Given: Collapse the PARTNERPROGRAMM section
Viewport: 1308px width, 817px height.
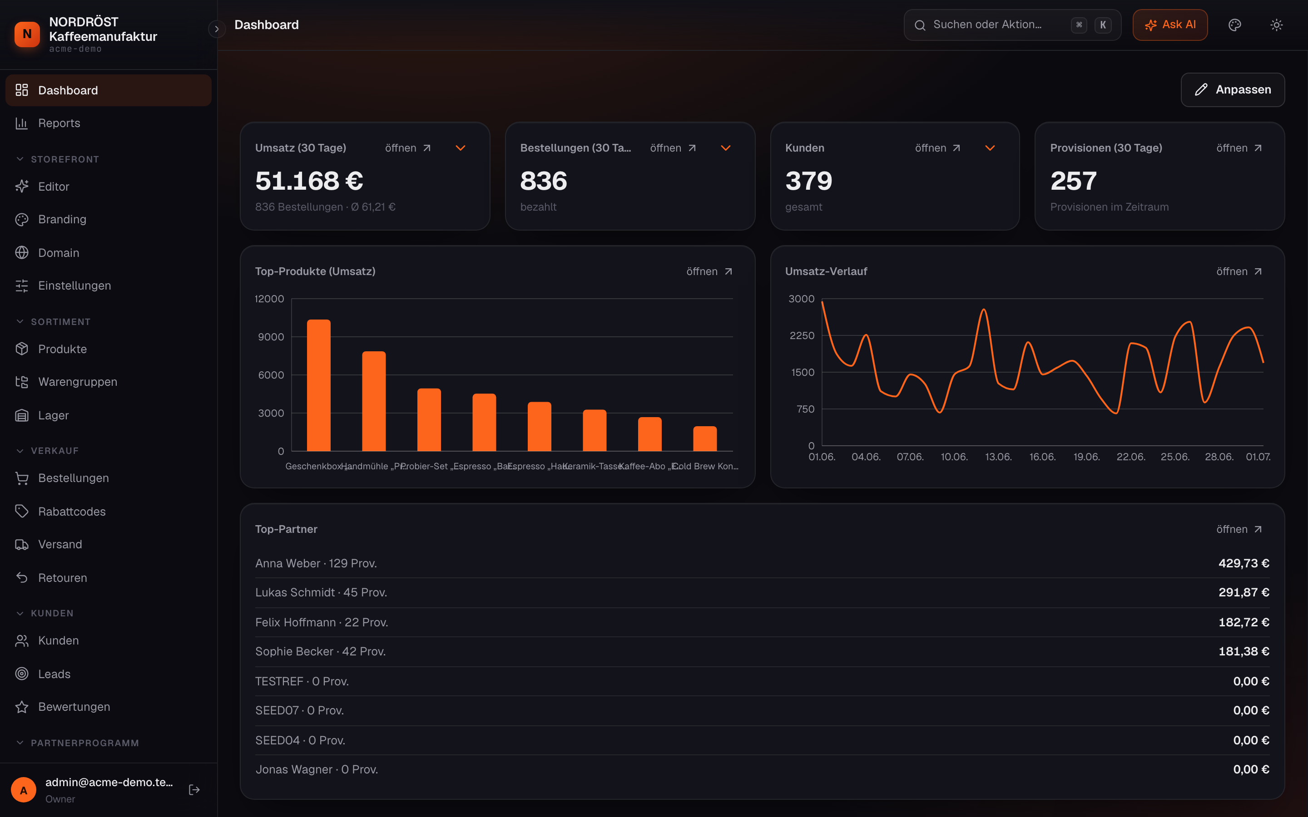Looking at the screenshot, I should [x=77, y=743].
